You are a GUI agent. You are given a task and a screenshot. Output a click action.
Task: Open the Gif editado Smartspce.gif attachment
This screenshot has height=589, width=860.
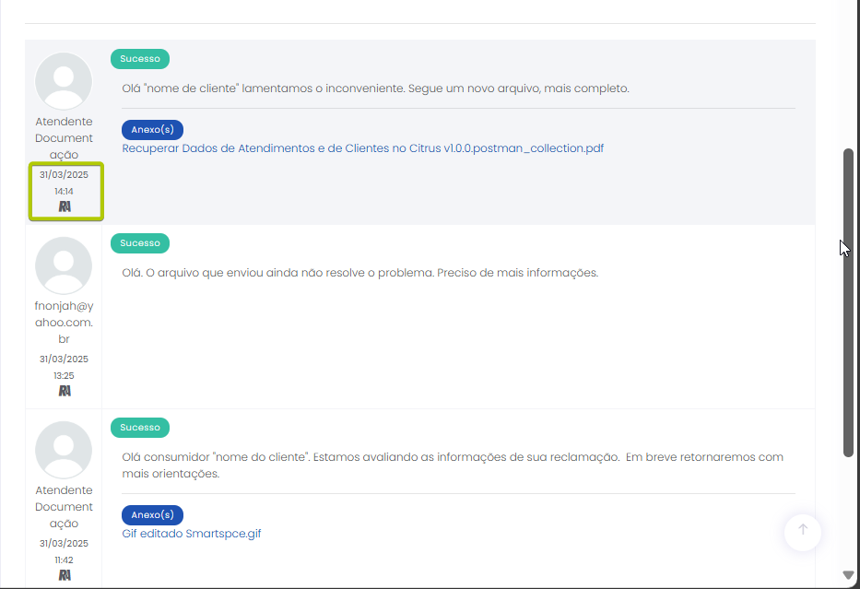click(191, 533)
